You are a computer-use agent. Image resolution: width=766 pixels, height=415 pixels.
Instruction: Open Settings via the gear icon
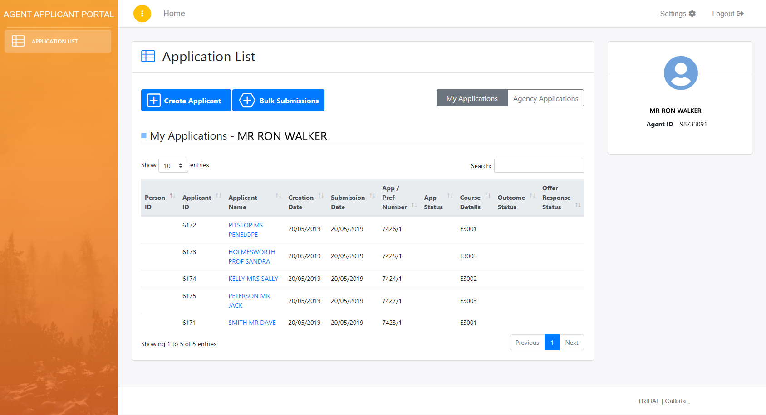point(693,14)
